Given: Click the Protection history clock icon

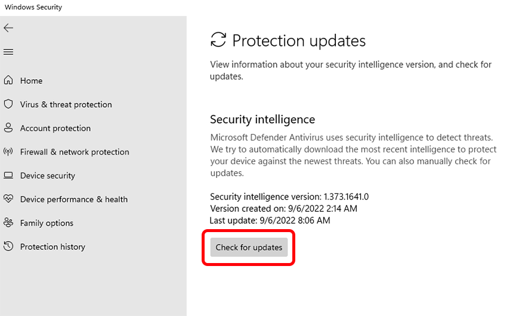Looking at the screenshot, I should click(8, 246).
